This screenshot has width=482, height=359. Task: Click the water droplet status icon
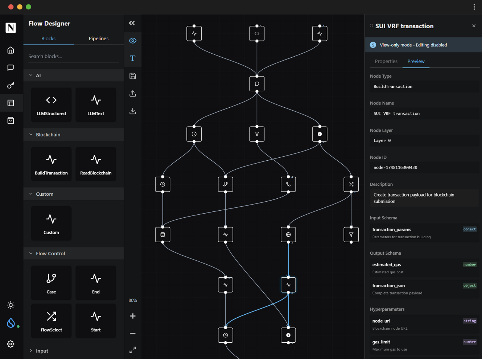pyautogui.click(x=11, y=323)
